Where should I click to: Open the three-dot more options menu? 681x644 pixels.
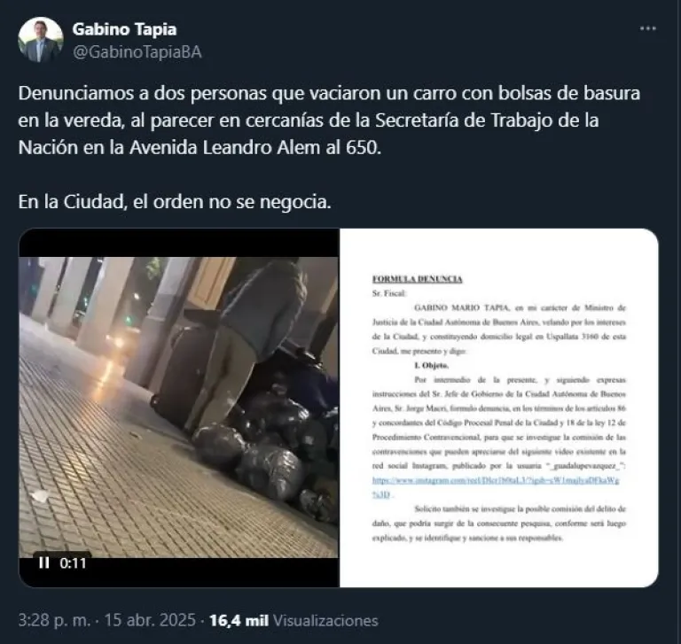(x=647, y=28)
